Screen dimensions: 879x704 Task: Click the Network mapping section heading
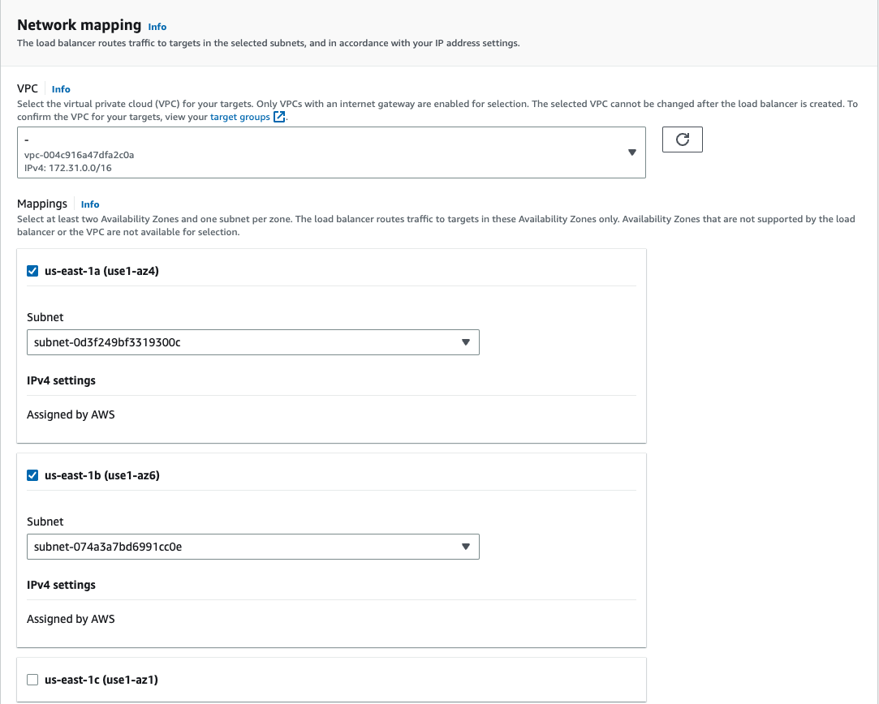[79, 26]
